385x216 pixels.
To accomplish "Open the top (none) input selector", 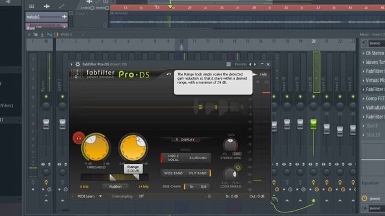I will click(x=377, y=43).
